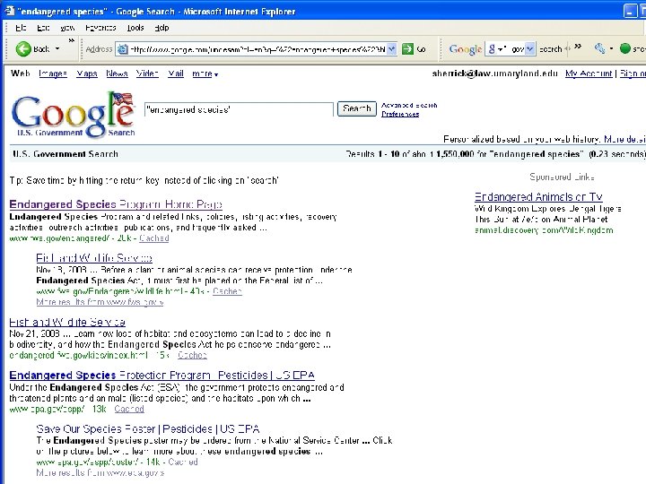Open Cached link for epa.gov/espp/poster result

(183, 462)
